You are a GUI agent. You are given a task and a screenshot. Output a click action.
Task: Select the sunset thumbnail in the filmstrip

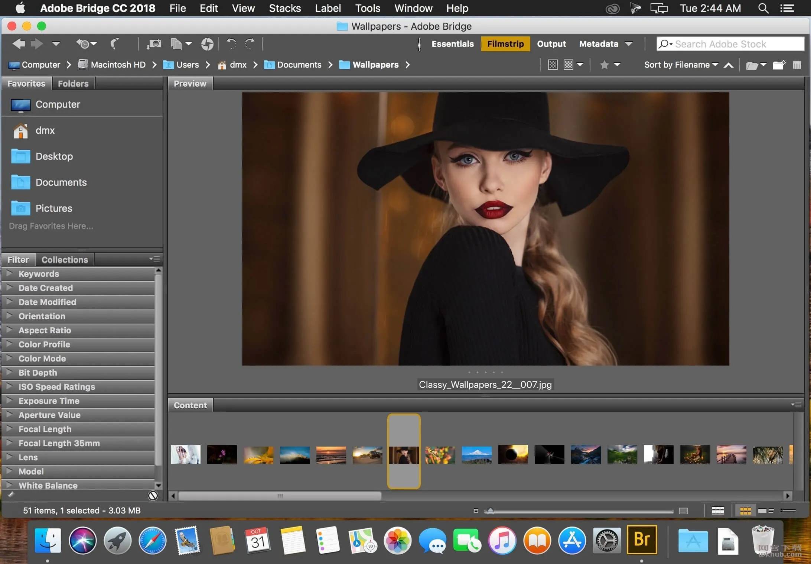[330, 454]
